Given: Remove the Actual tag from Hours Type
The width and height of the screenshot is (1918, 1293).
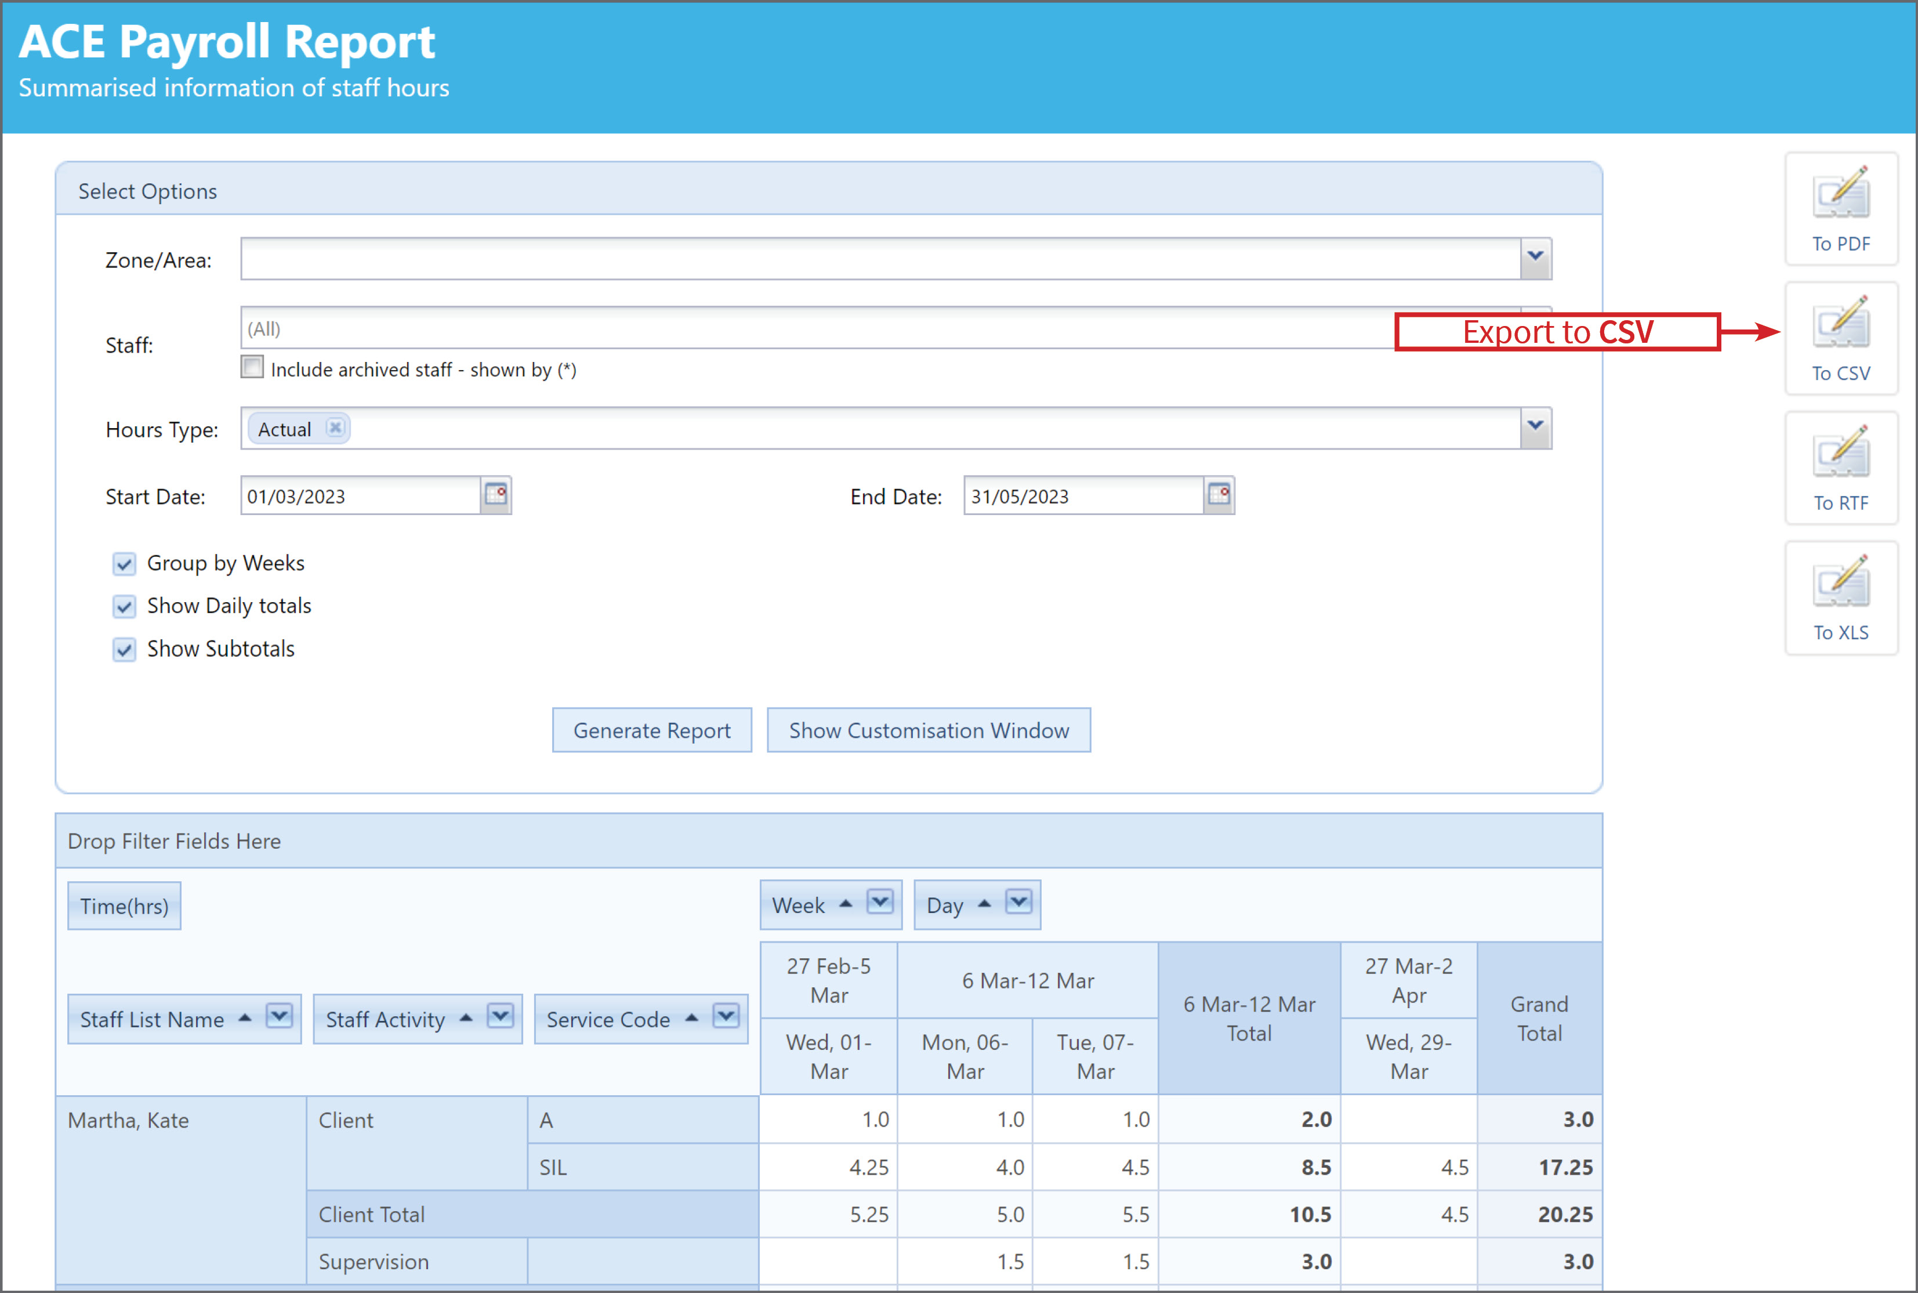Looking at the screenshot, I should click(335, 428).
